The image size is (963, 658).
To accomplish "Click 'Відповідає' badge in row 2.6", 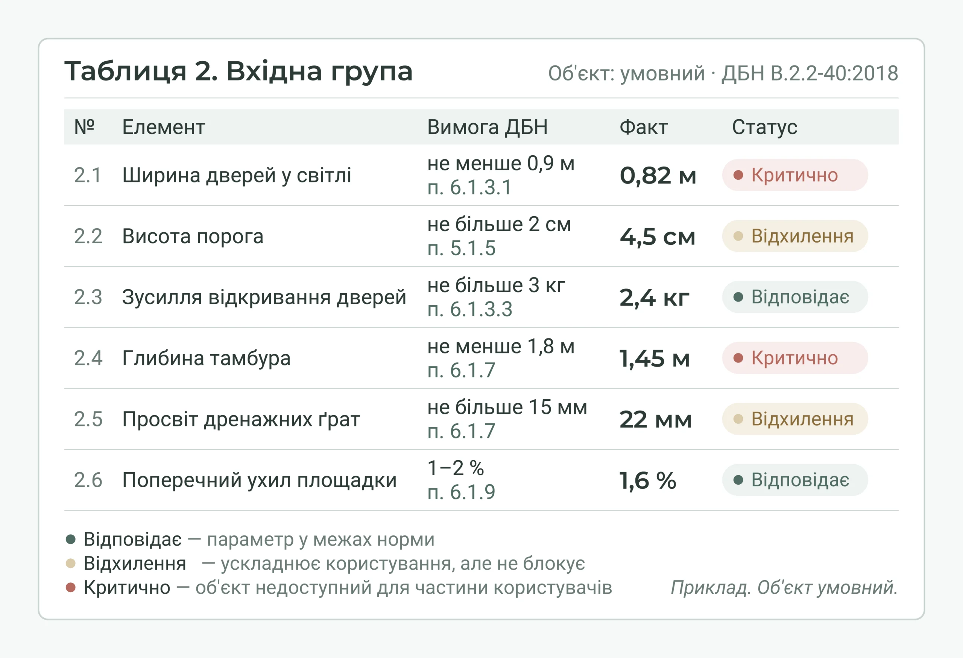I will pyautogui.click(x=795, y=479).
